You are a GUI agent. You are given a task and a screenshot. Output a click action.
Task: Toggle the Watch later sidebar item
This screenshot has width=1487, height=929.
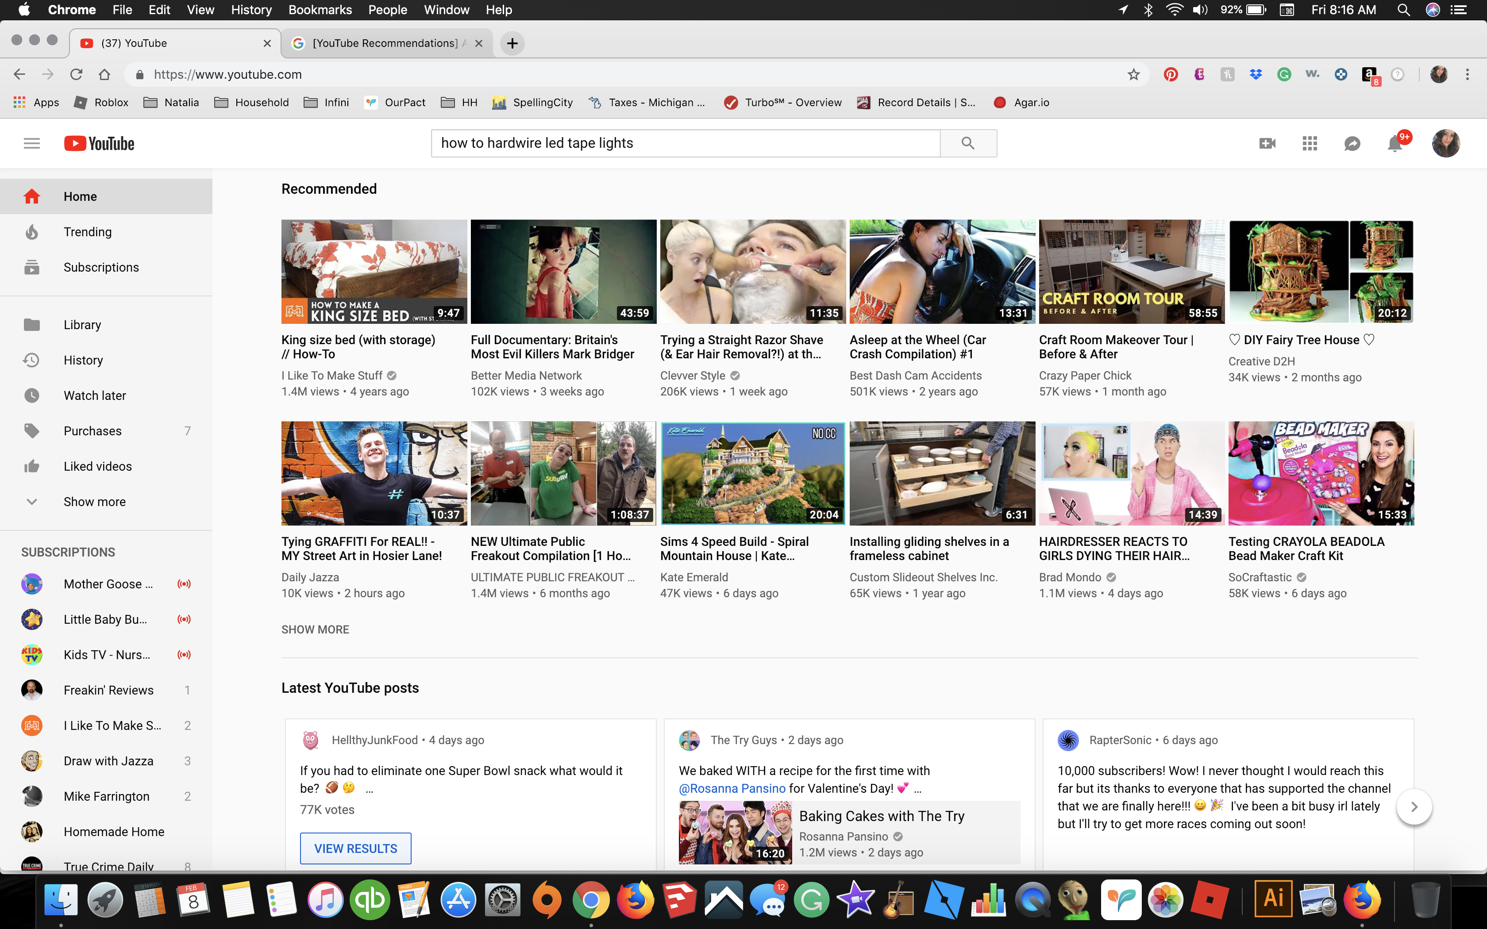point(95,395)
